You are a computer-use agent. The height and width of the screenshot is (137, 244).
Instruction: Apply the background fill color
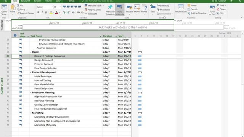coord(51,13)
